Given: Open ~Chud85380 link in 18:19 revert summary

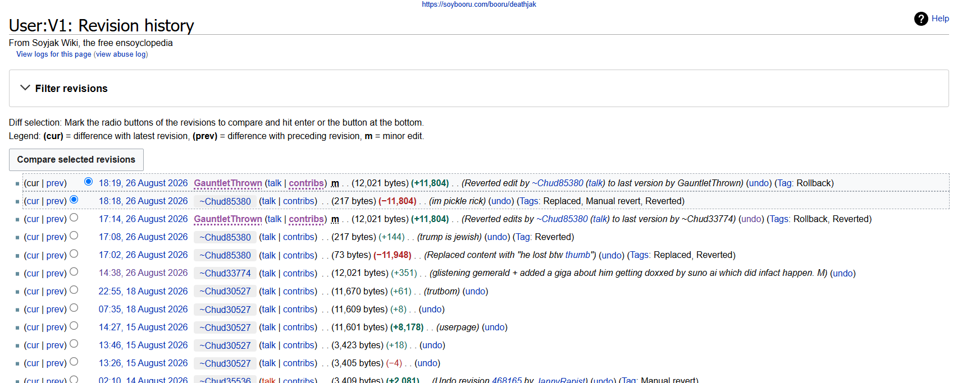Looking at the screenshot, I should click(x=558, y=183).
